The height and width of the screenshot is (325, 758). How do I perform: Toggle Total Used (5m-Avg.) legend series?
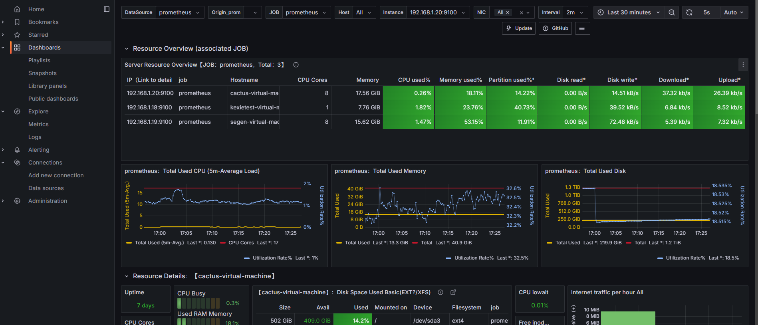159,243
